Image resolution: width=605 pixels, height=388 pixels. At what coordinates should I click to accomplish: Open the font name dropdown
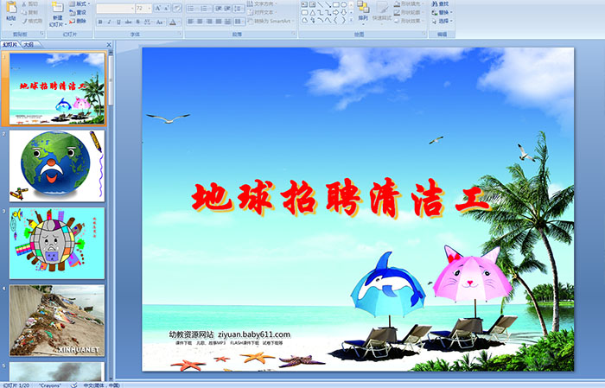coord(132,9)
